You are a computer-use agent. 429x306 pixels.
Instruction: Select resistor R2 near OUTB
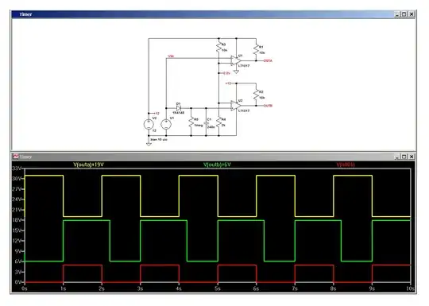click(x=256, y=95)
